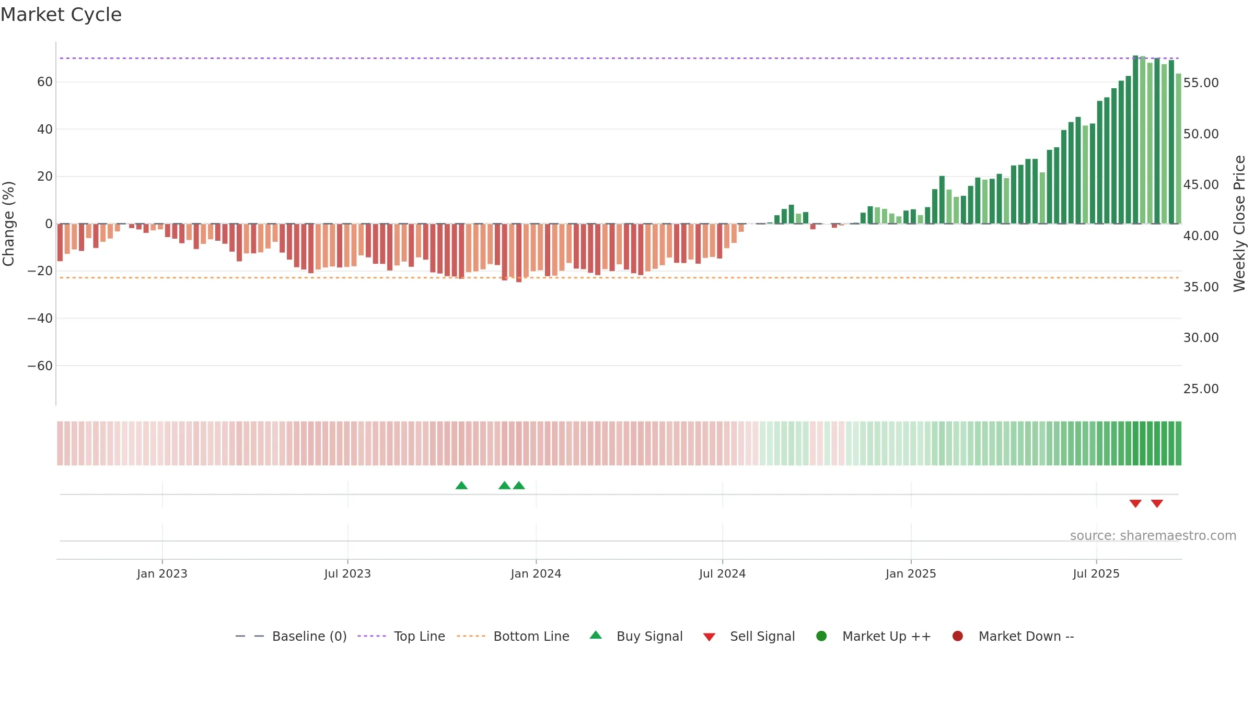Click the 35.00 price axis tick
Image resolution: width=1254 pixels, height=705 pixels.
click(1201, 287)
